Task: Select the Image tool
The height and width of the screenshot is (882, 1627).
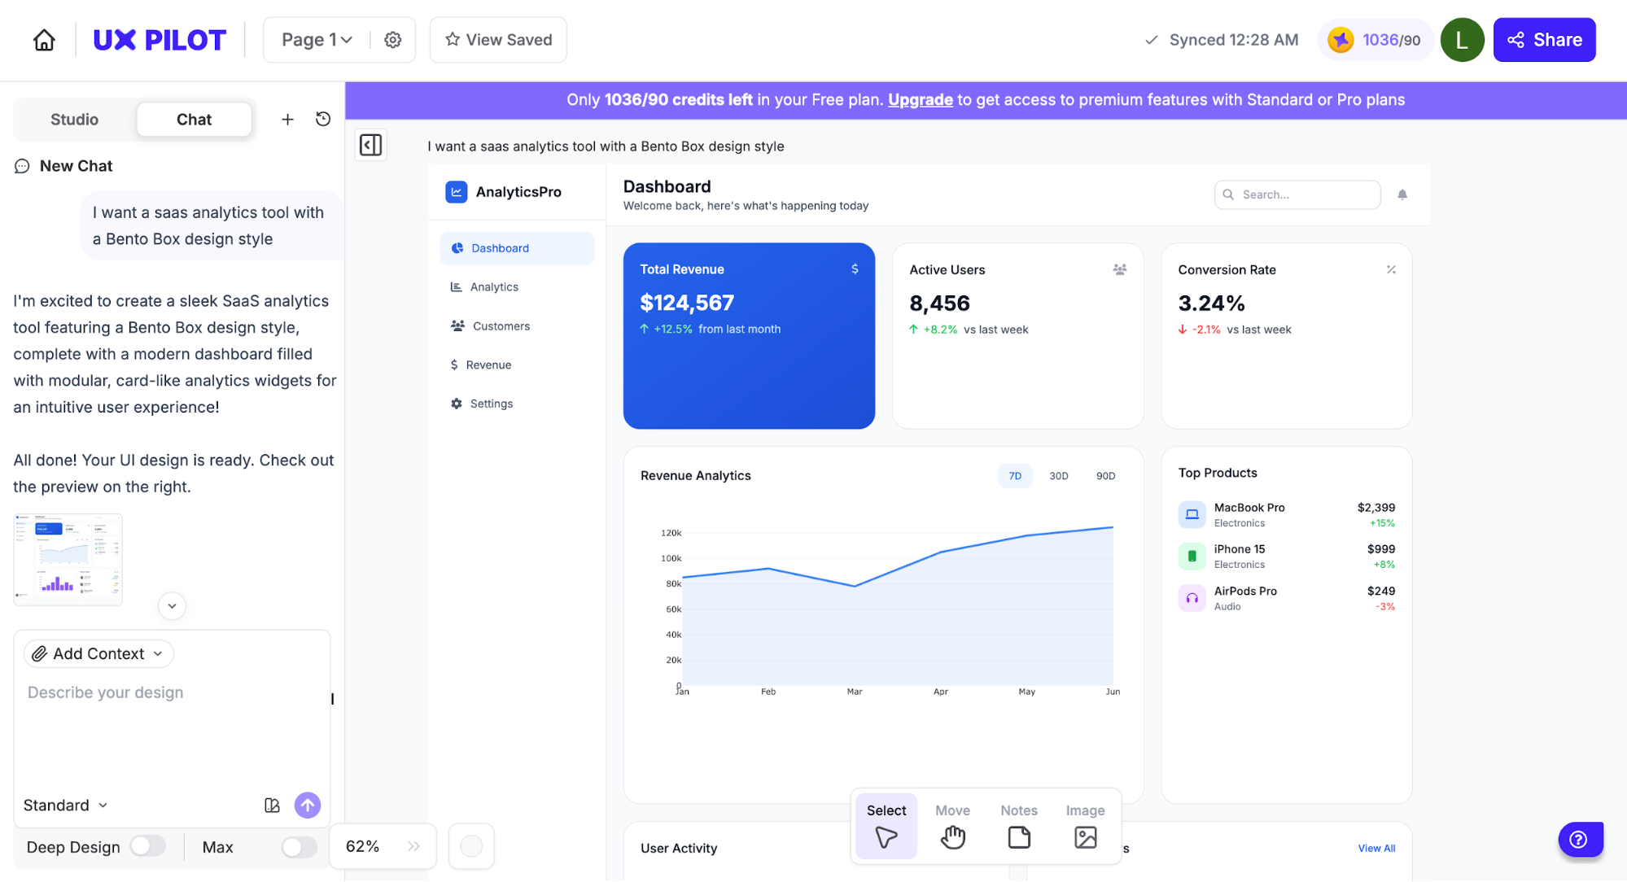Action: click(x=1085, y=826)
